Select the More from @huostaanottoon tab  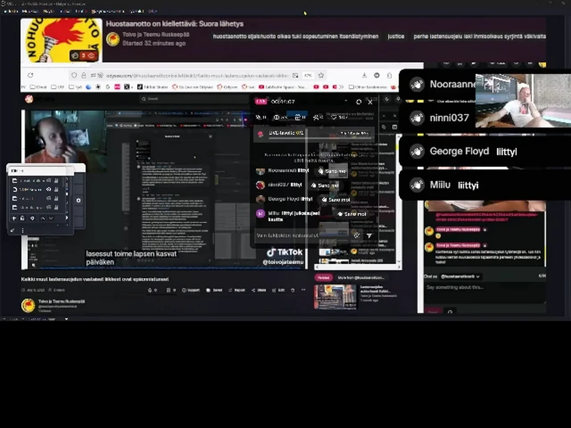click(361, 278)
